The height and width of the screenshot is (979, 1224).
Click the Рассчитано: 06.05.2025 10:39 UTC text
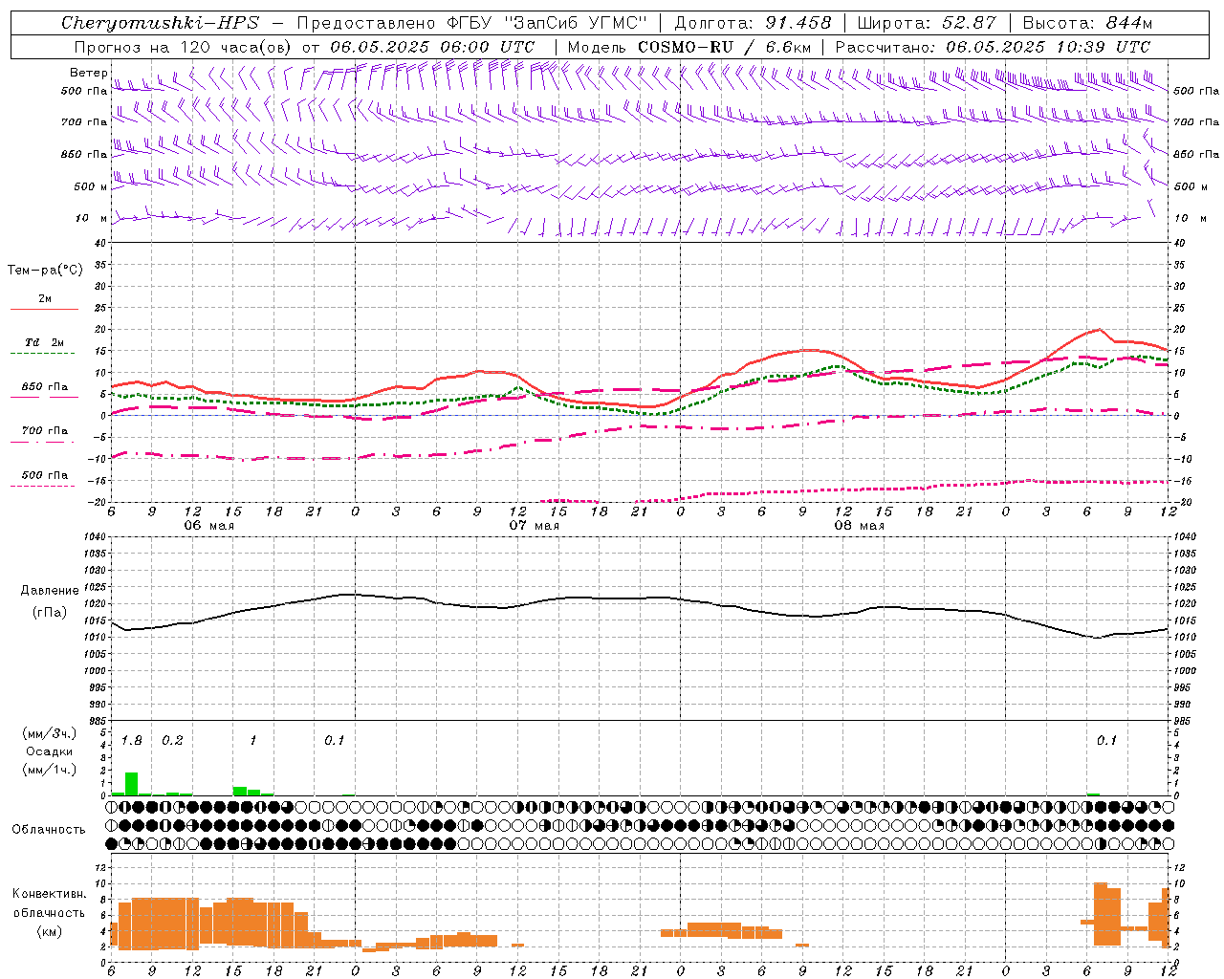point(993,47)
